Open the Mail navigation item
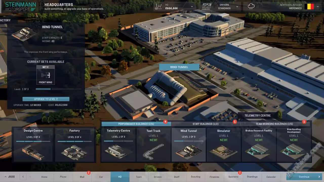Viewport: 324px width, 182px height. click(82, 177)
